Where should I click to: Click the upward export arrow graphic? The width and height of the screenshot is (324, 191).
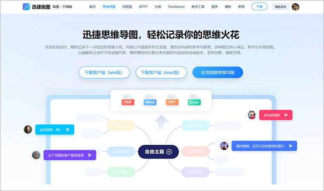click(x=162, y=124)
